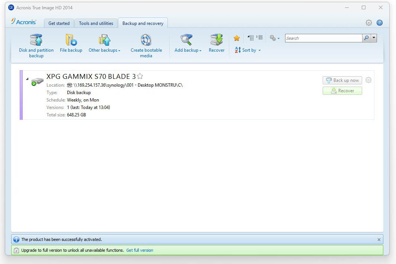Click inside the Search field

click(323, 38)
